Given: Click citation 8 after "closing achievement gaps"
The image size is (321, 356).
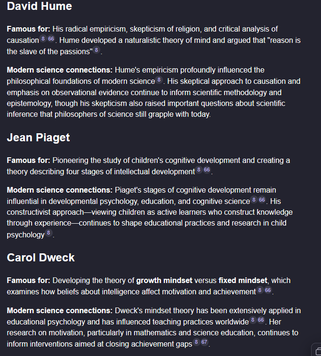Looking at the screenshot, I should (x=196, y=342).
